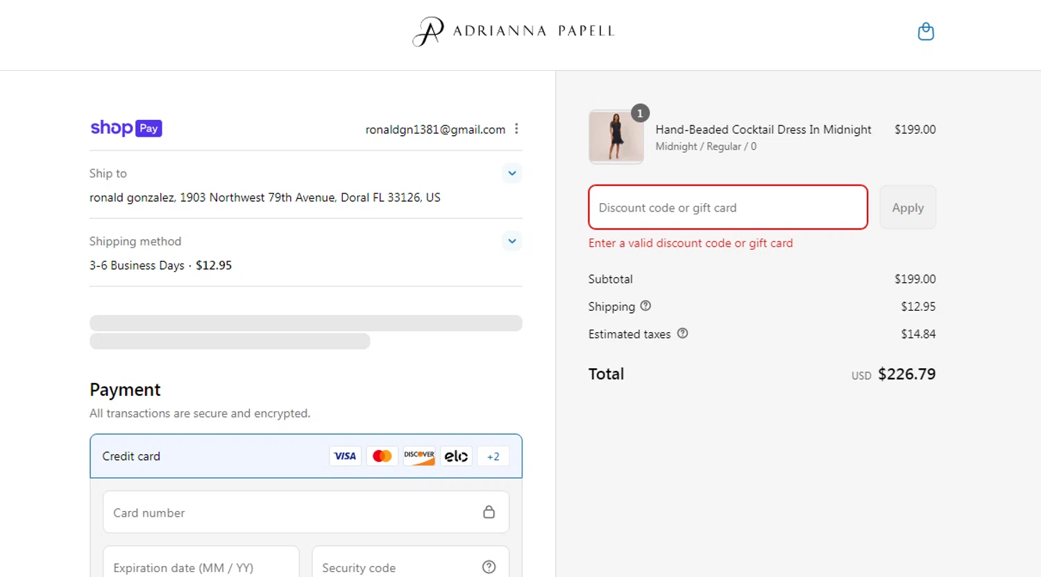
Task: Open the Security code help icon
Action: point(489,567)
